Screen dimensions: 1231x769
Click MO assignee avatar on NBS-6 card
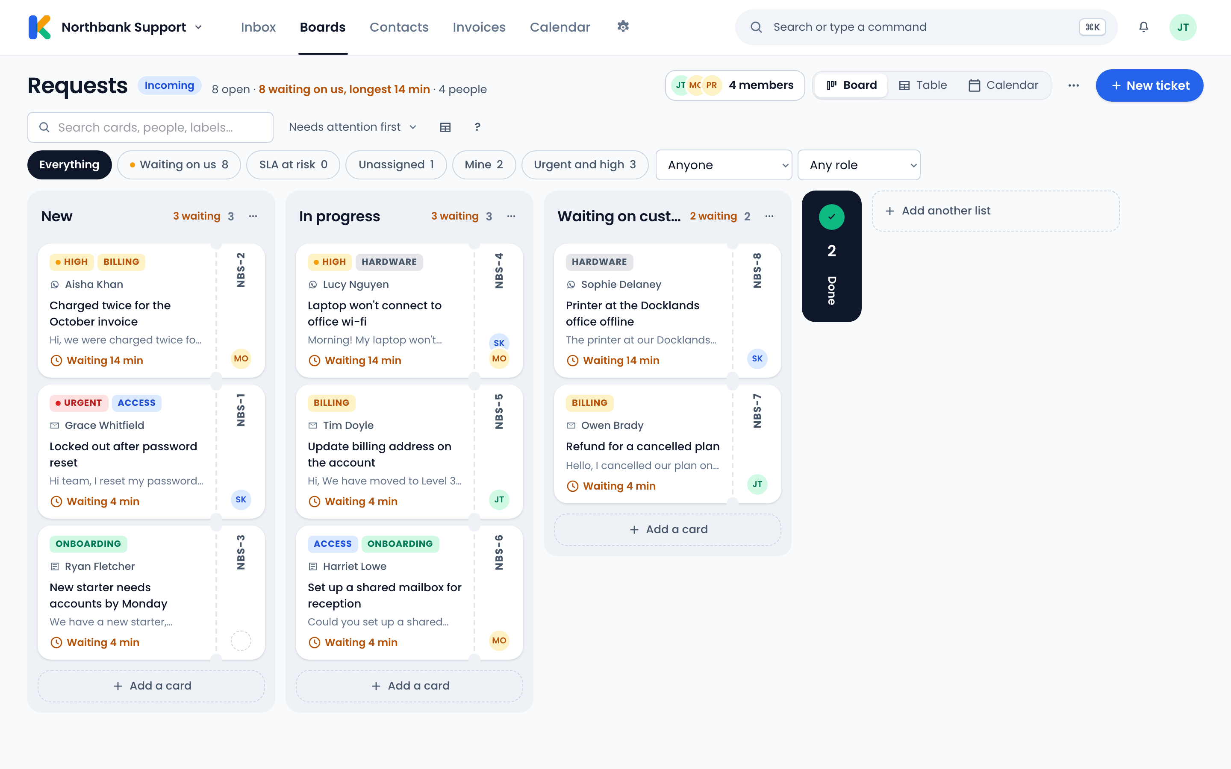click(x=499, y=640)
